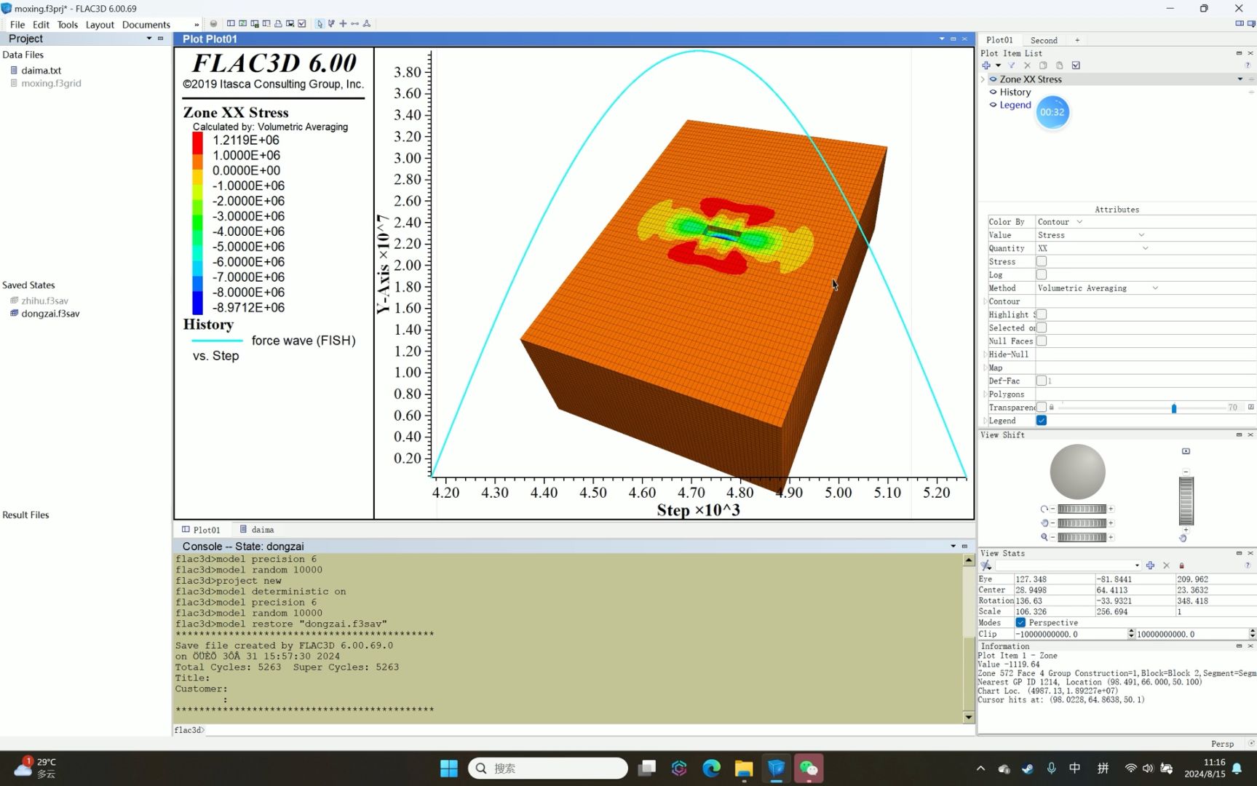Screen dimensions: 1257x786
Task: Click the Windows Start button
Action: pyautogui.click(x=449, y=769)
